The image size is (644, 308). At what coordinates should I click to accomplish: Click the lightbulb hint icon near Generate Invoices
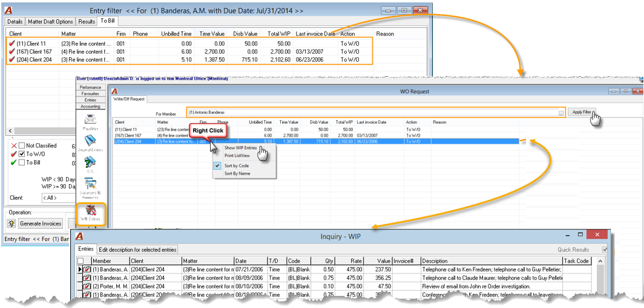click(12, 223)
